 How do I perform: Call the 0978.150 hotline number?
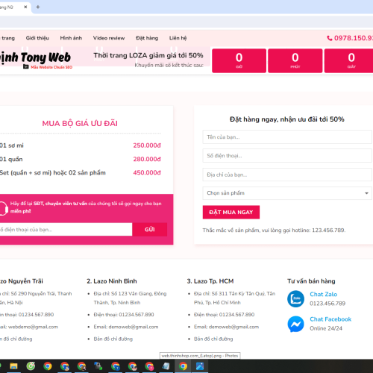click(x=354, y=38)
